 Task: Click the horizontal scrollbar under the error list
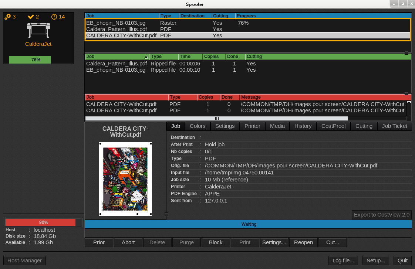(216, 119)
